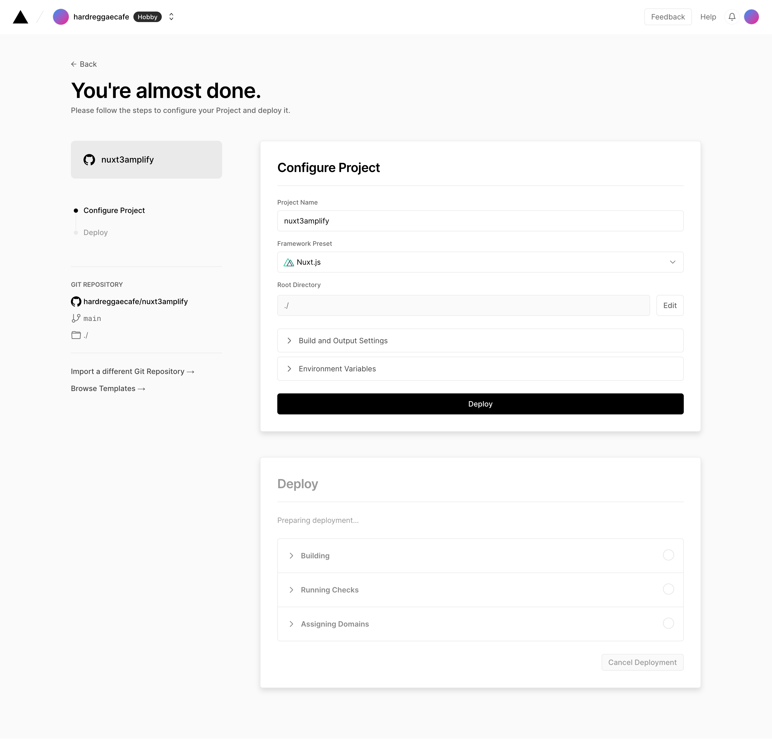Click the GitHub icon in nuxt3amplify card

[89, 160]
